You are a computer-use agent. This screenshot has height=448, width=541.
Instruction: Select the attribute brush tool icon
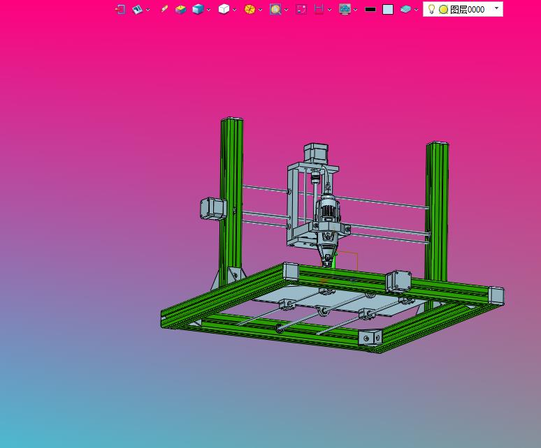164,9
